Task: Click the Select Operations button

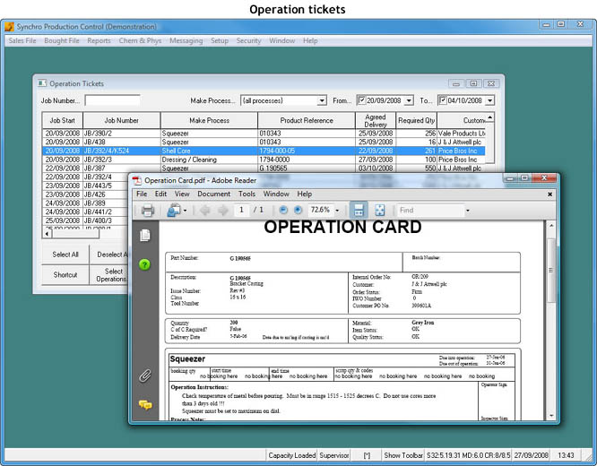Action: [109, 275]
